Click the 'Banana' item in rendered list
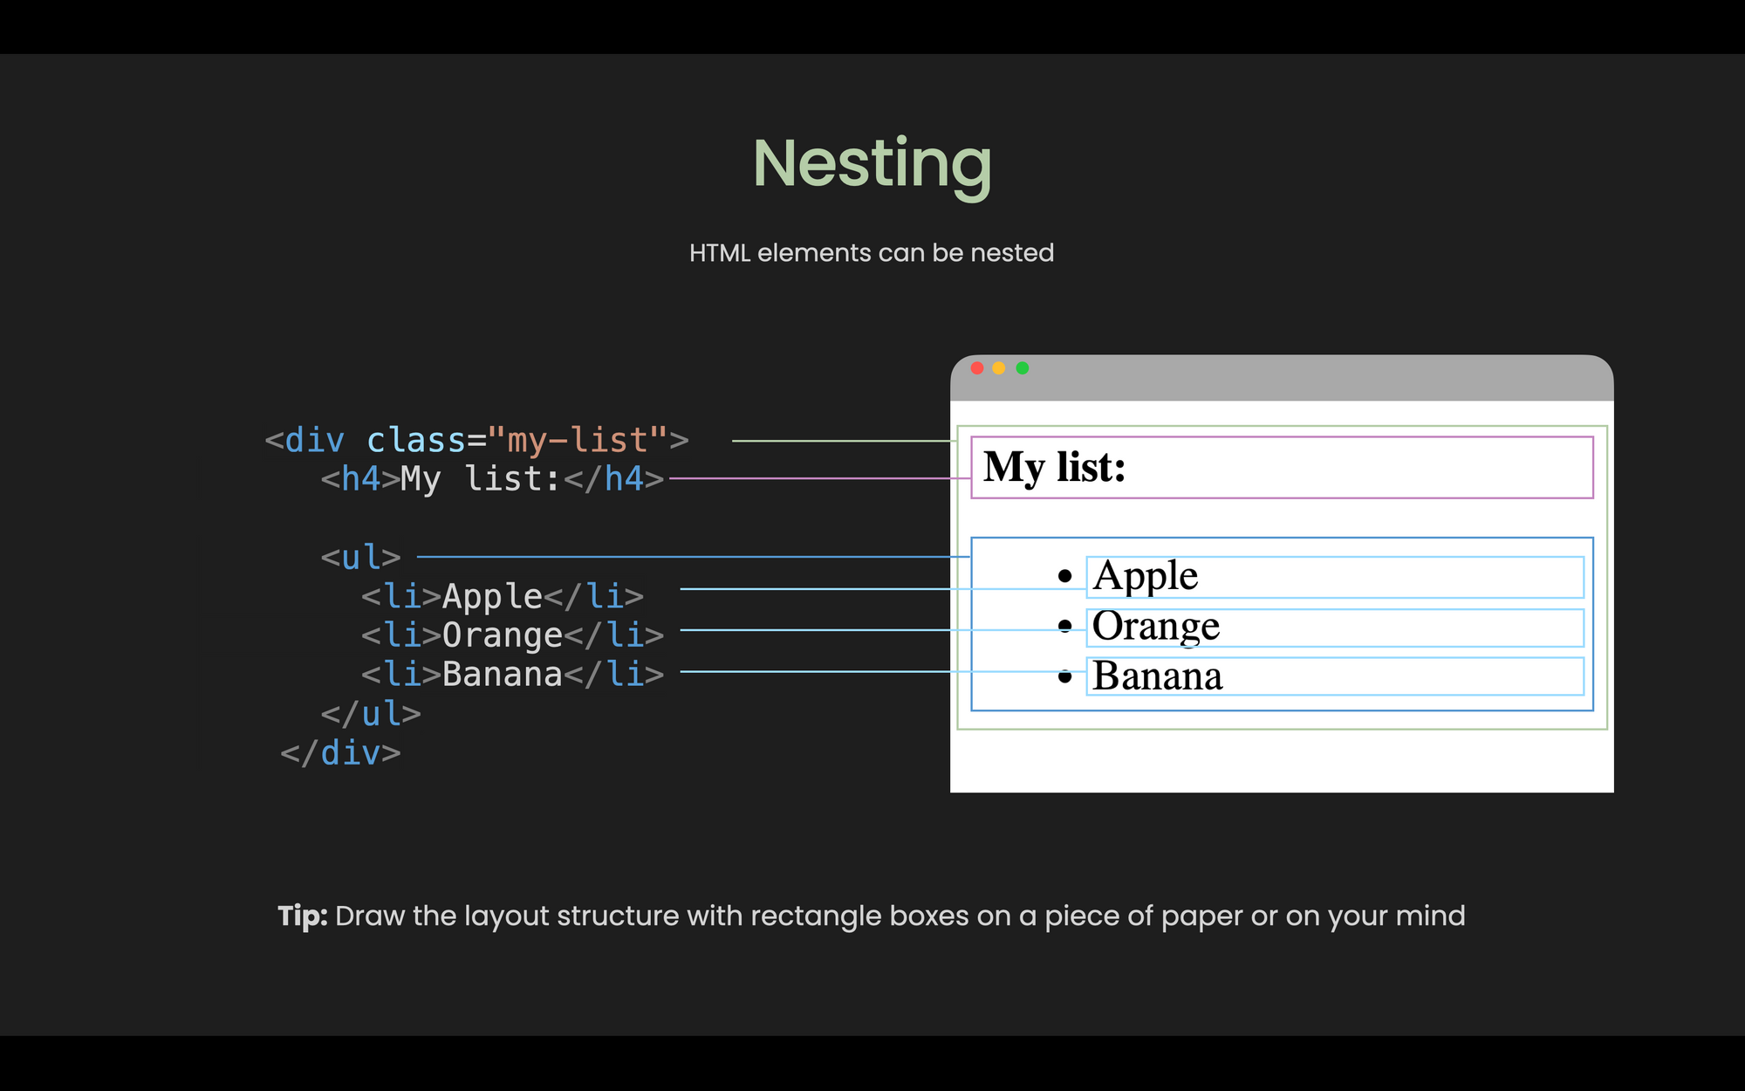 coord(1157,676)
